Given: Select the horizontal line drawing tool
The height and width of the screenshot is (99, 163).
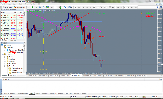Looking at the screenshot, I should pos(87,7).
